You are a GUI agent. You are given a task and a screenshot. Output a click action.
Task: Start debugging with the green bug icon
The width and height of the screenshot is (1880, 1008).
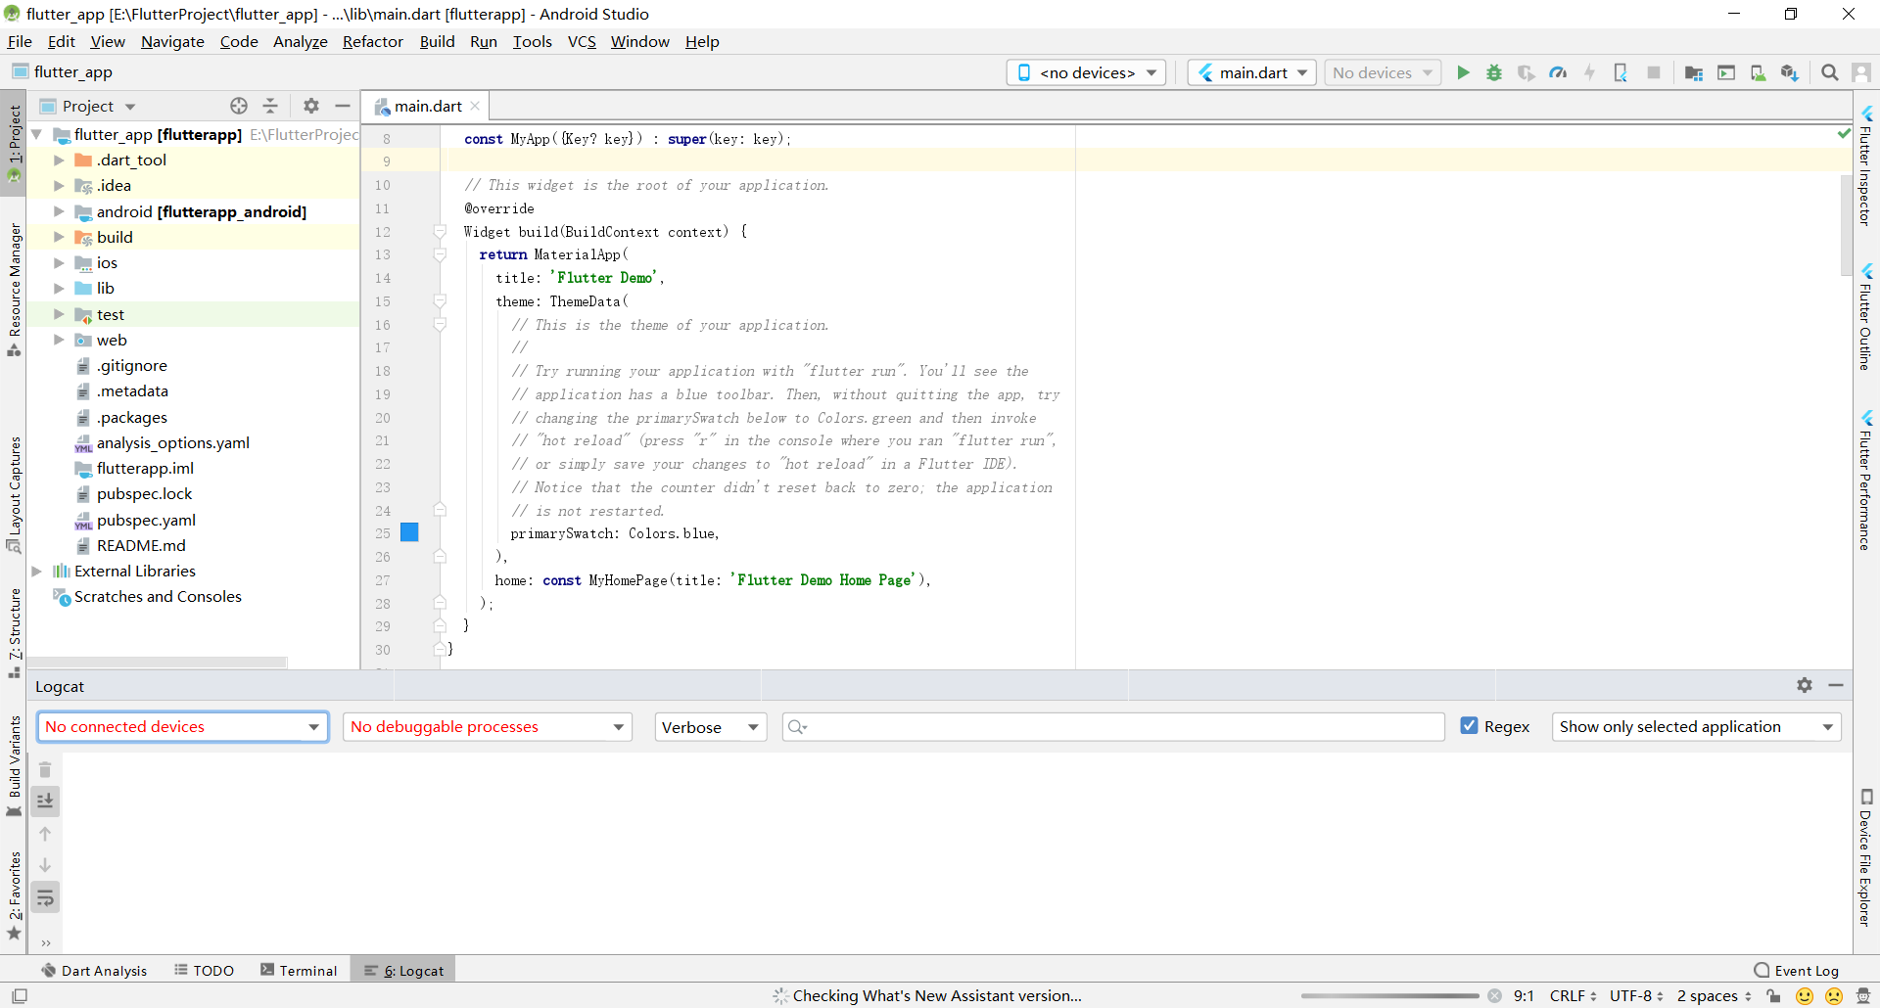1494,72
